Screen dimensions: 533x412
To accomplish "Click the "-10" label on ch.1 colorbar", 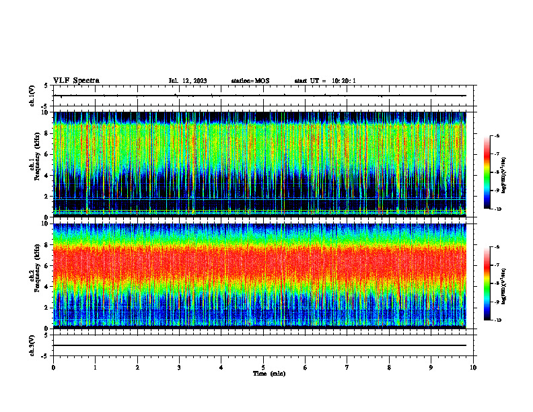I will (x=498, y=209).
